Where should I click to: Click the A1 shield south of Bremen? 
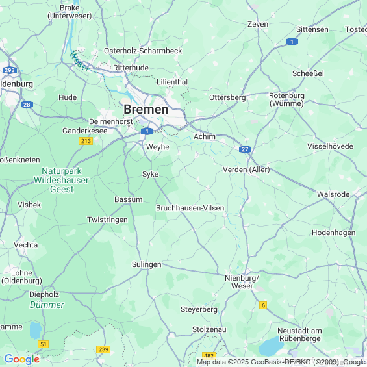pos(147,131)
